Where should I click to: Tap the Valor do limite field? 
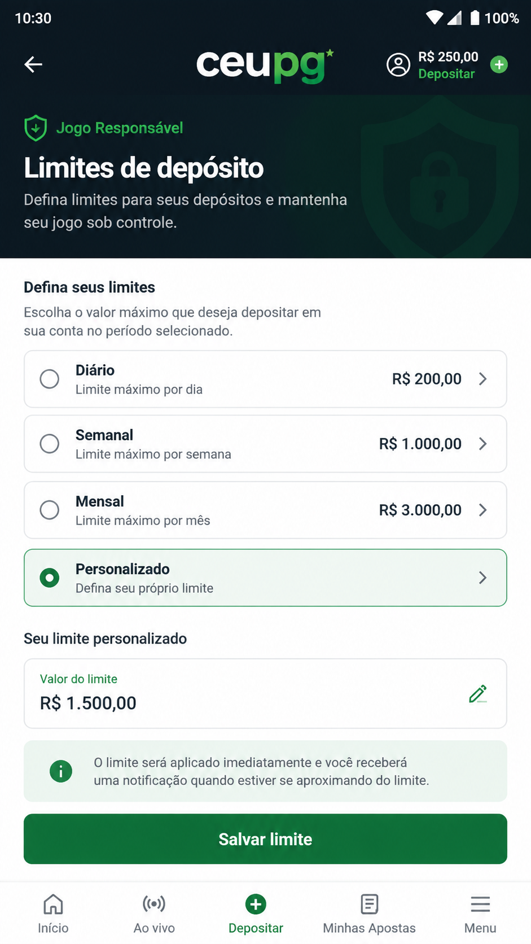[x=265, y=693]
